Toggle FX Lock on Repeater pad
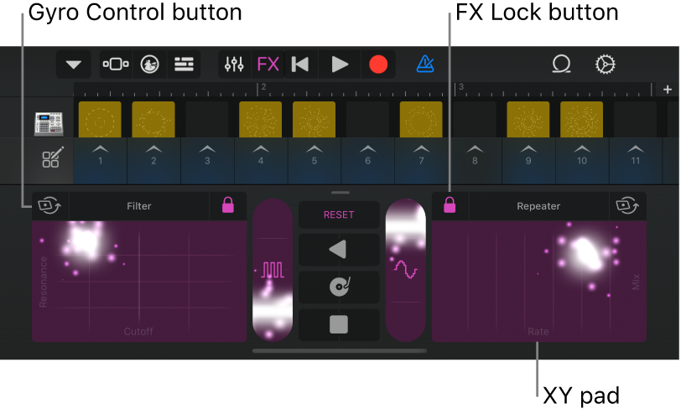This screenshot has width=681, height=419. (450, 205)
